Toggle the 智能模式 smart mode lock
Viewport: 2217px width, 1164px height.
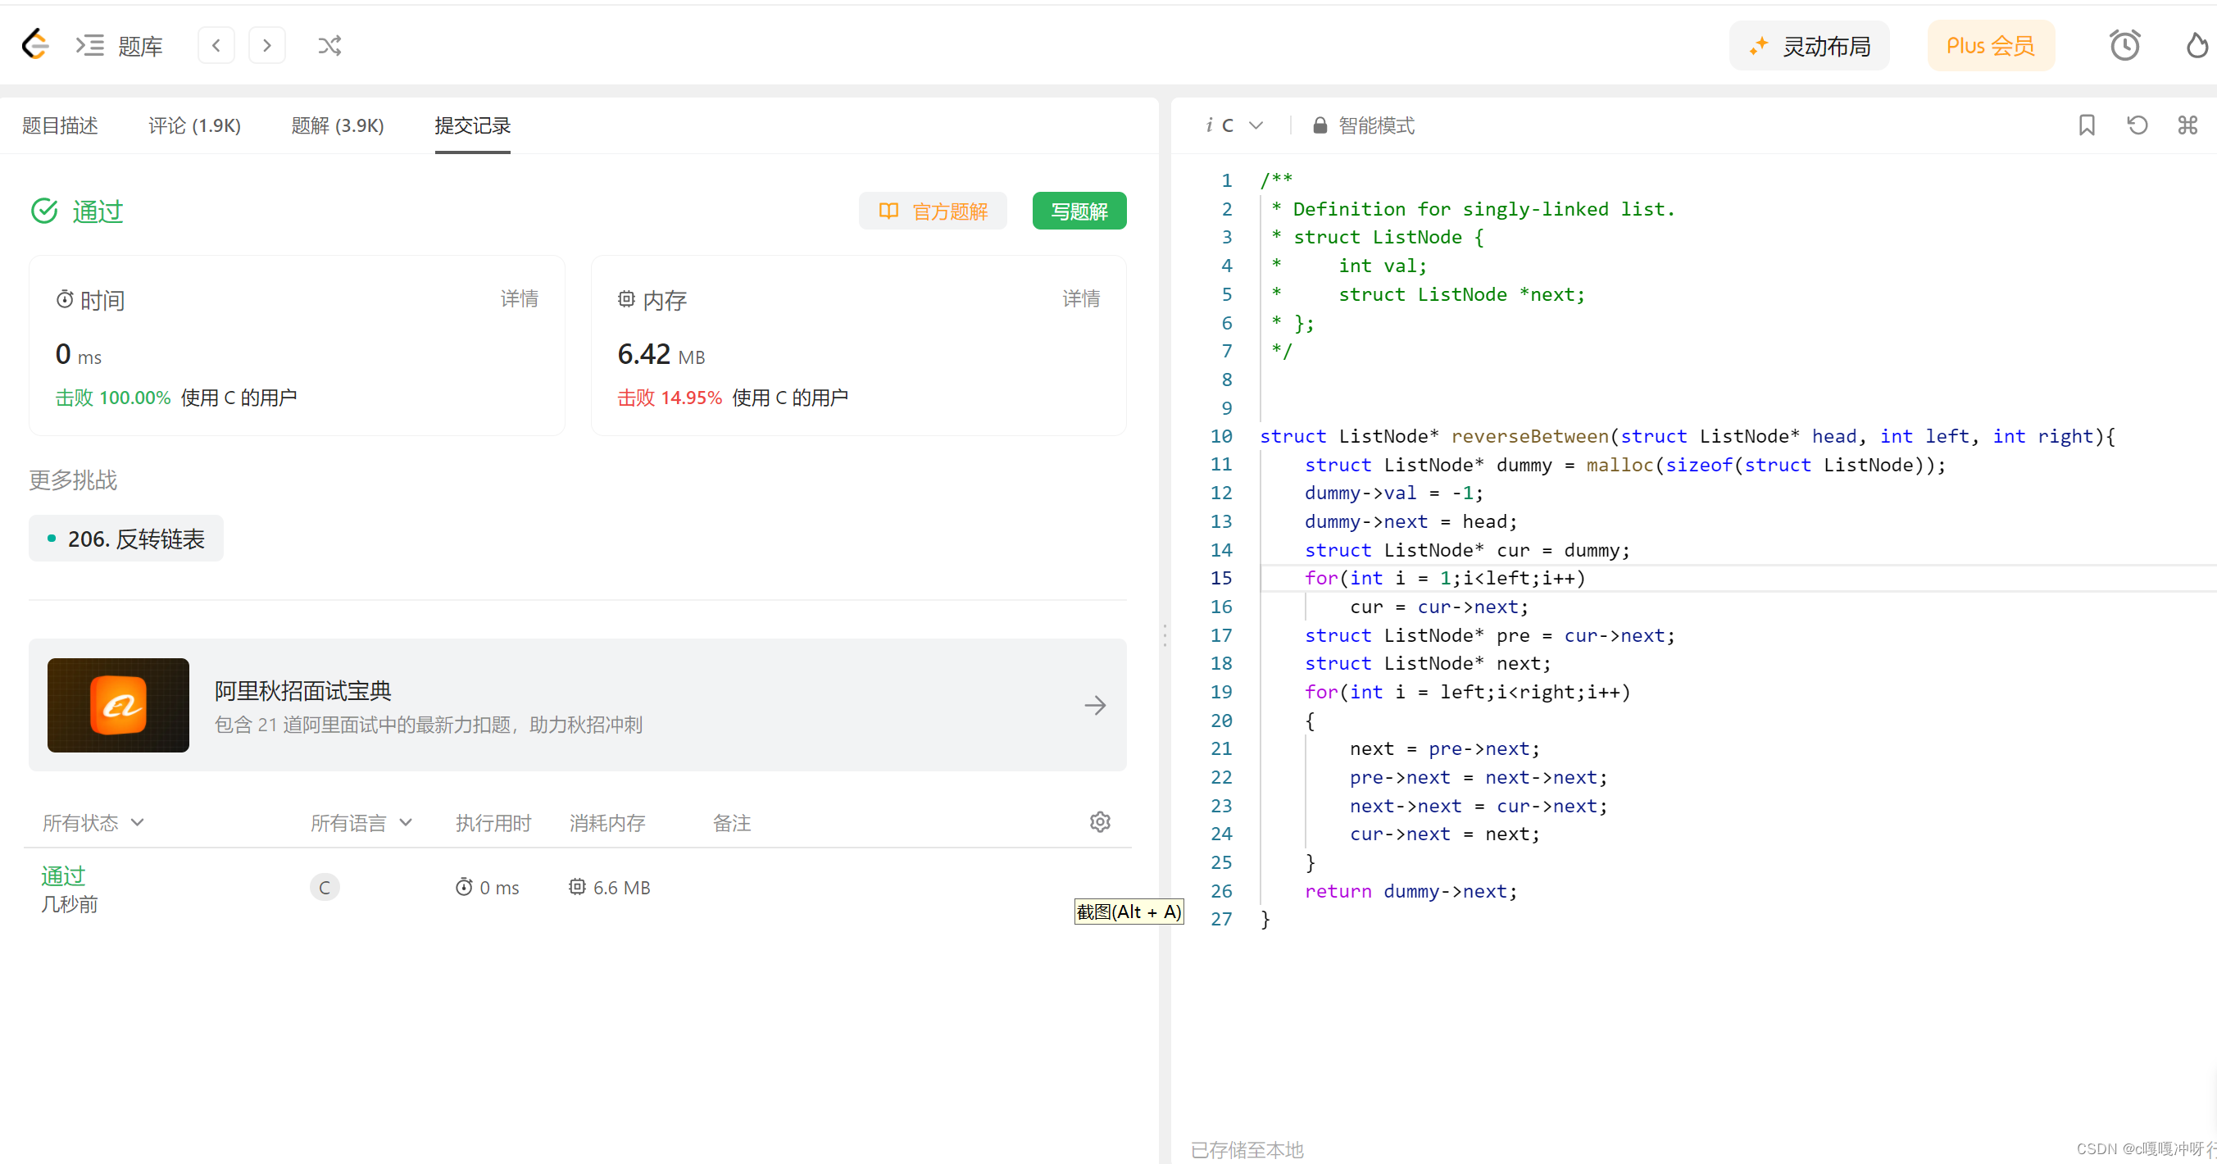coord(1363,125)
